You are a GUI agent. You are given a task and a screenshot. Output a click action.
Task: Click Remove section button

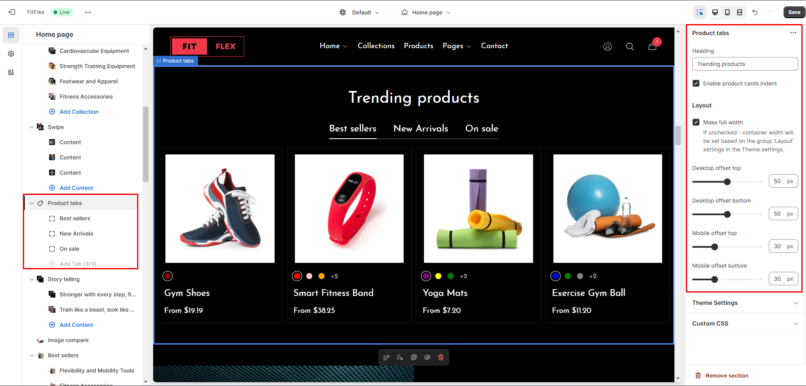(722, 375)
